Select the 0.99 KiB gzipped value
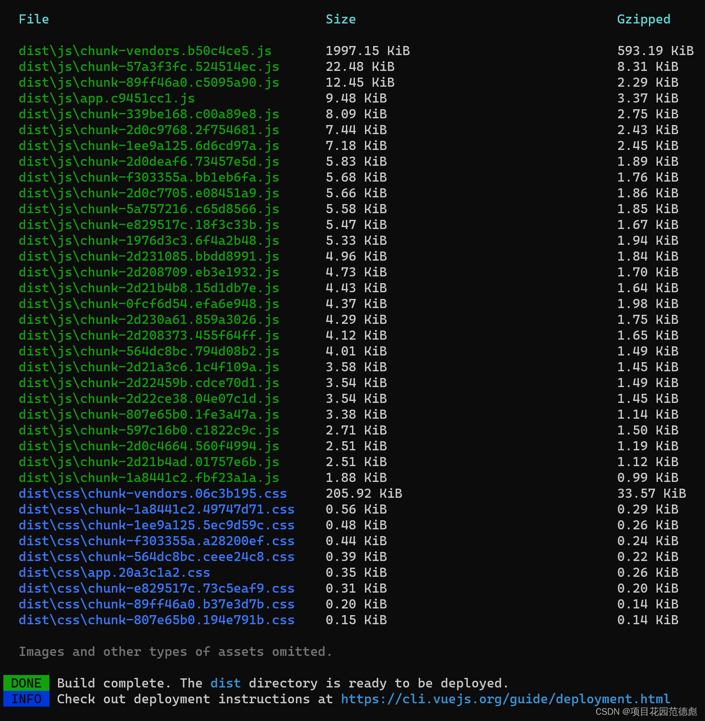The width and height of the screenshot is (705, 721). pyautogui.click(x=648, y=478)
